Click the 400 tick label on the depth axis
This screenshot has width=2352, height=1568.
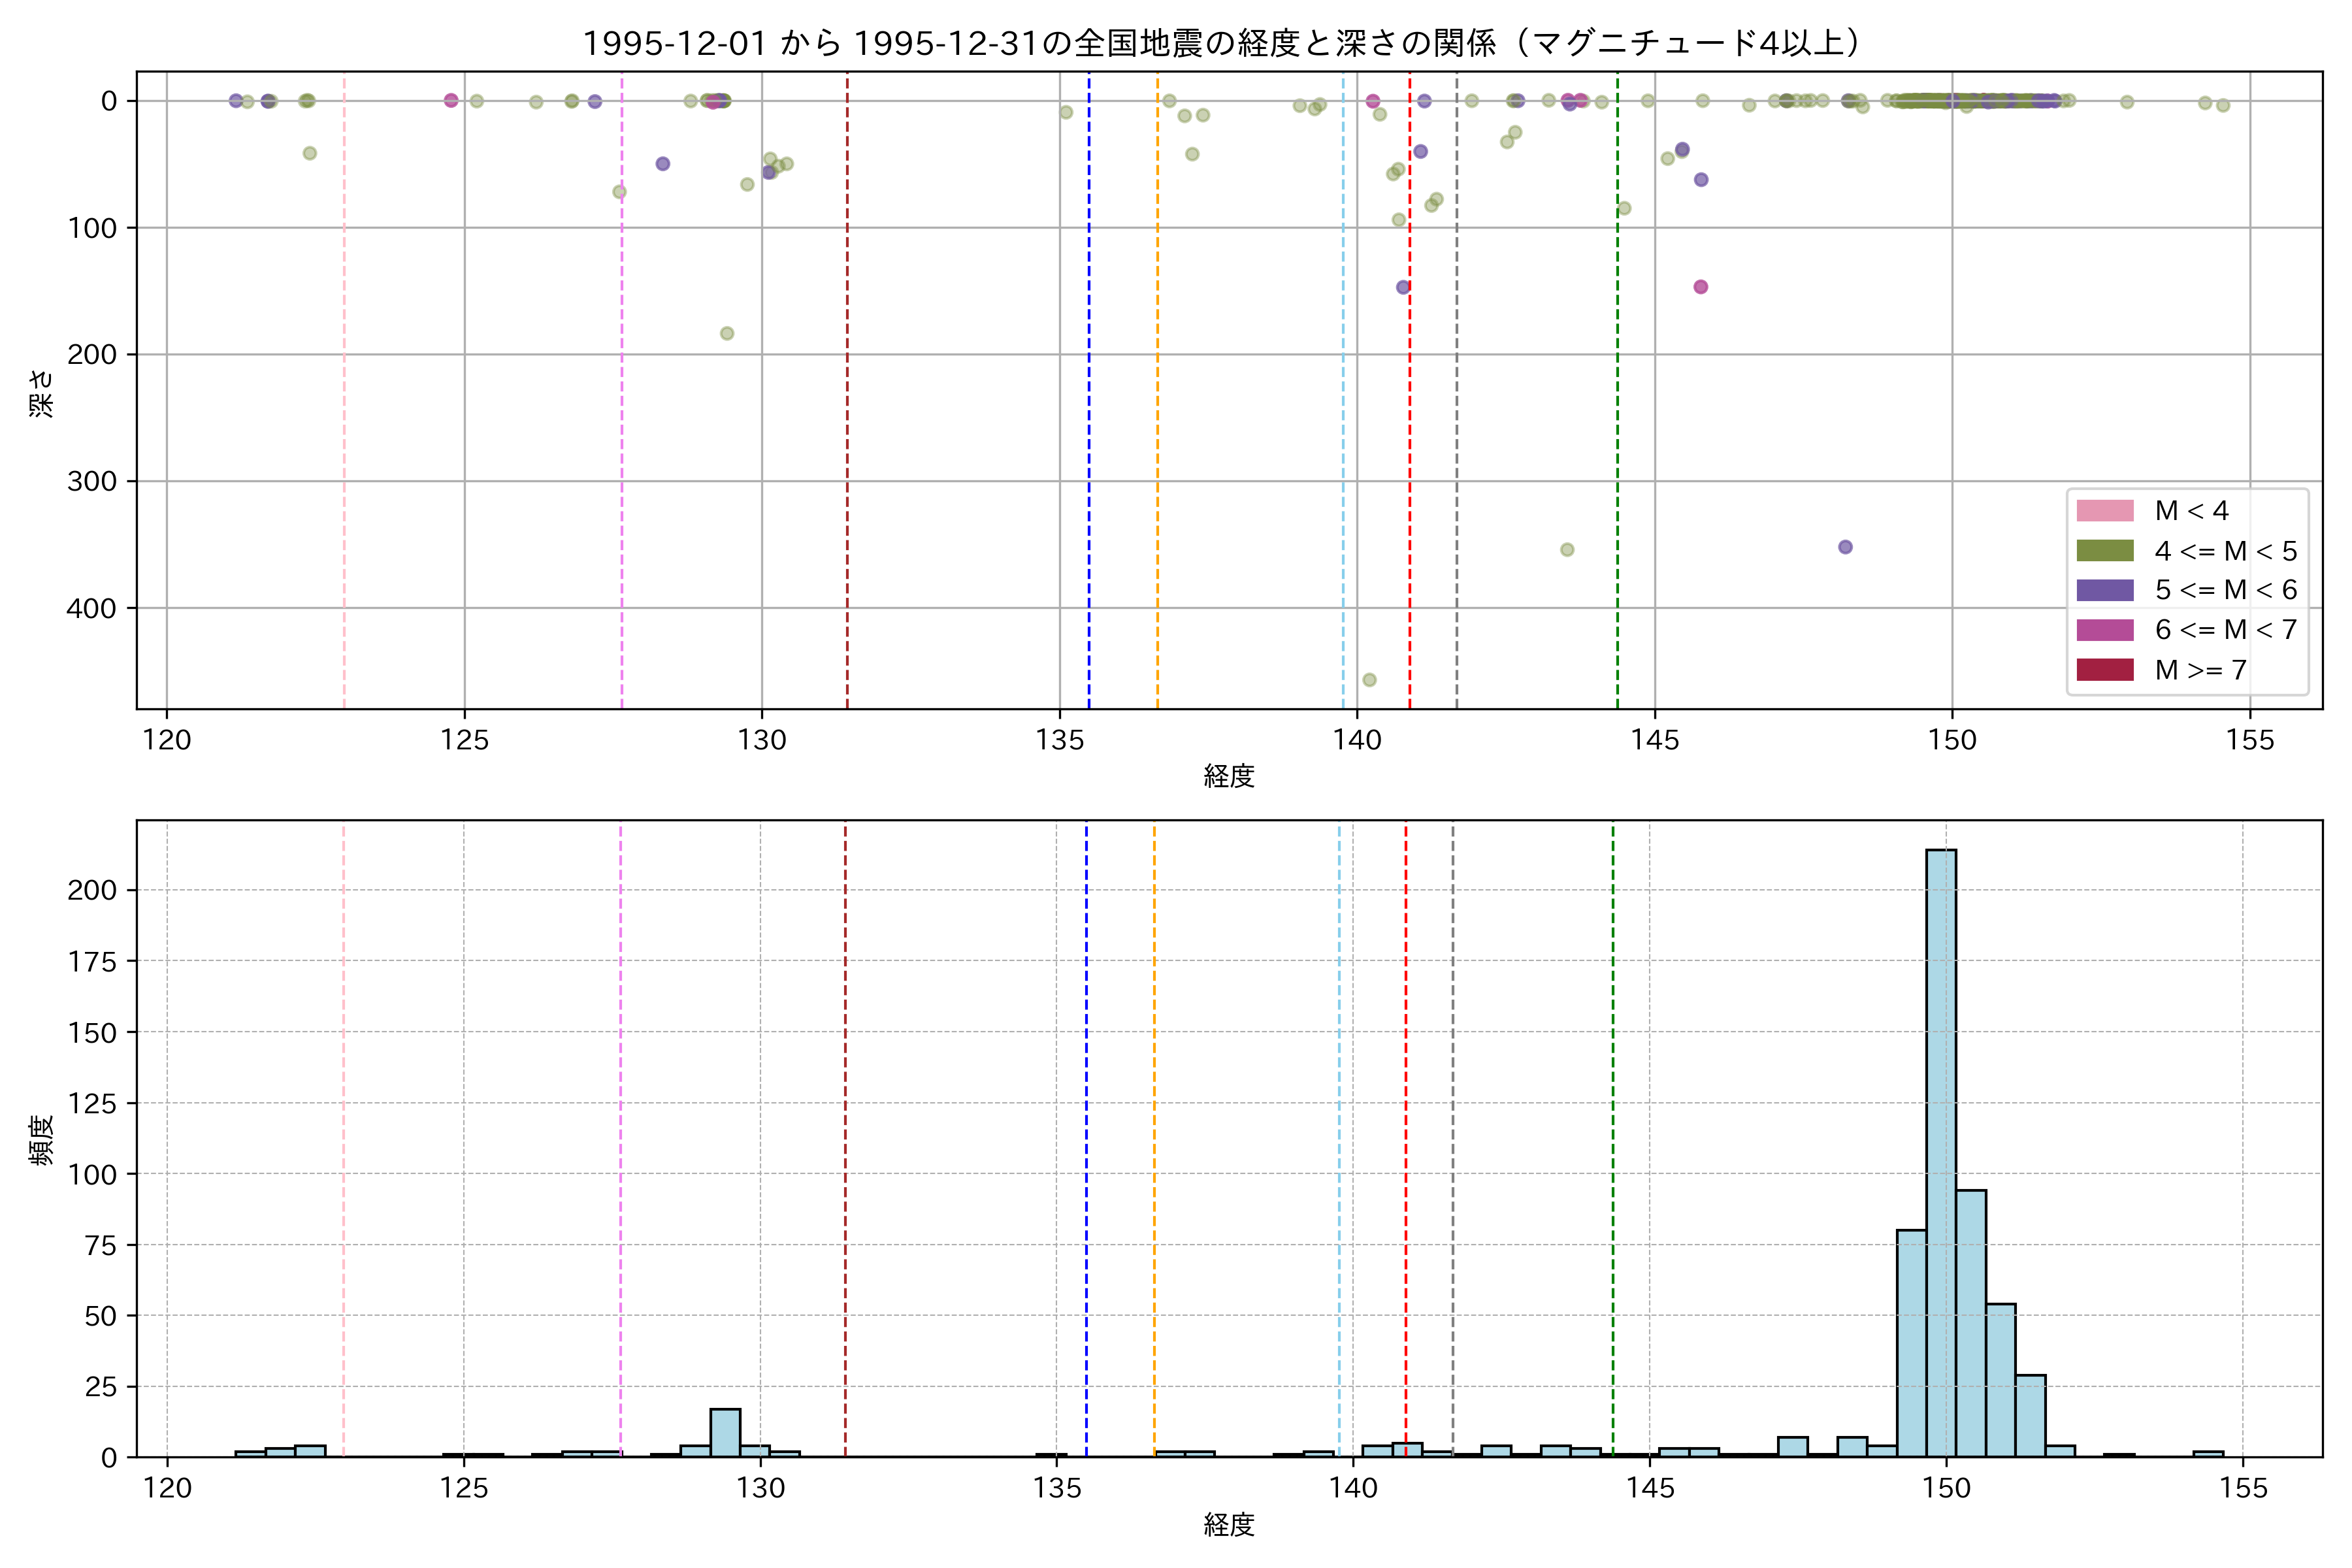91,608
